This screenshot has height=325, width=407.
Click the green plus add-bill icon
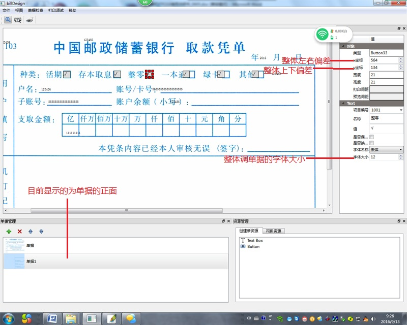pos(9,231)
